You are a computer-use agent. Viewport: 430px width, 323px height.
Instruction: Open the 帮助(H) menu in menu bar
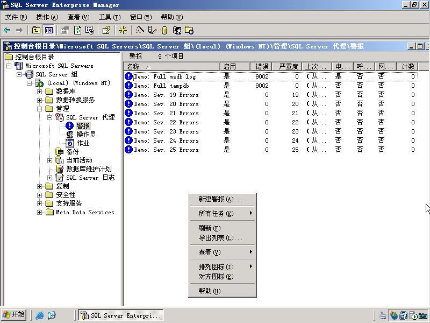point(172,17)
